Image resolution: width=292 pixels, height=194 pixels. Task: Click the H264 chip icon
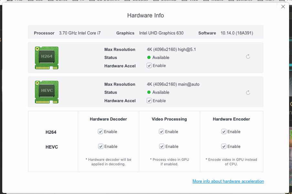click(x=47, y=58)
